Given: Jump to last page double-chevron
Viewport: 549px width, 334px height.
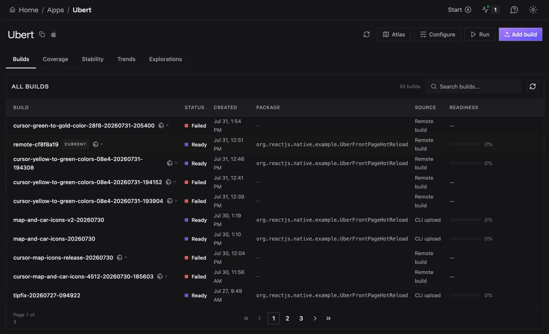Looking at the screenshot, I should [x=328, y=319].
